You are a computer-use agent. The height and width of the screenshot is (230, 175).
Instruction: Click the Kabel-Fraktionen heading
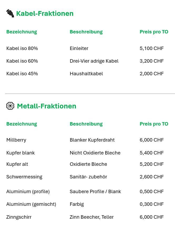(45, 13)
